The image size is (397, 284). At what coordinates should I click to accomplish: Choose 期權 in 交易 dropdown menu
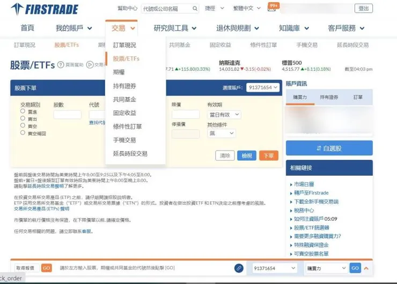[119, 72]
